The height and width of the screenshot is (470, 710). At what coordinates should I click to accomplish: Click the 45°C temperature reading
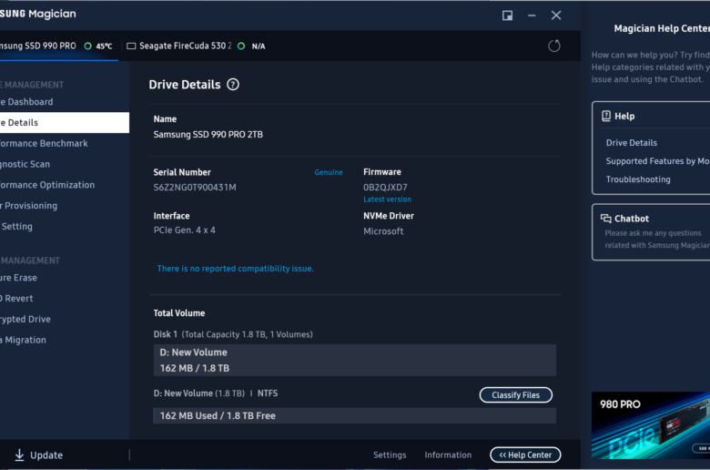click(x=104, y=46)
